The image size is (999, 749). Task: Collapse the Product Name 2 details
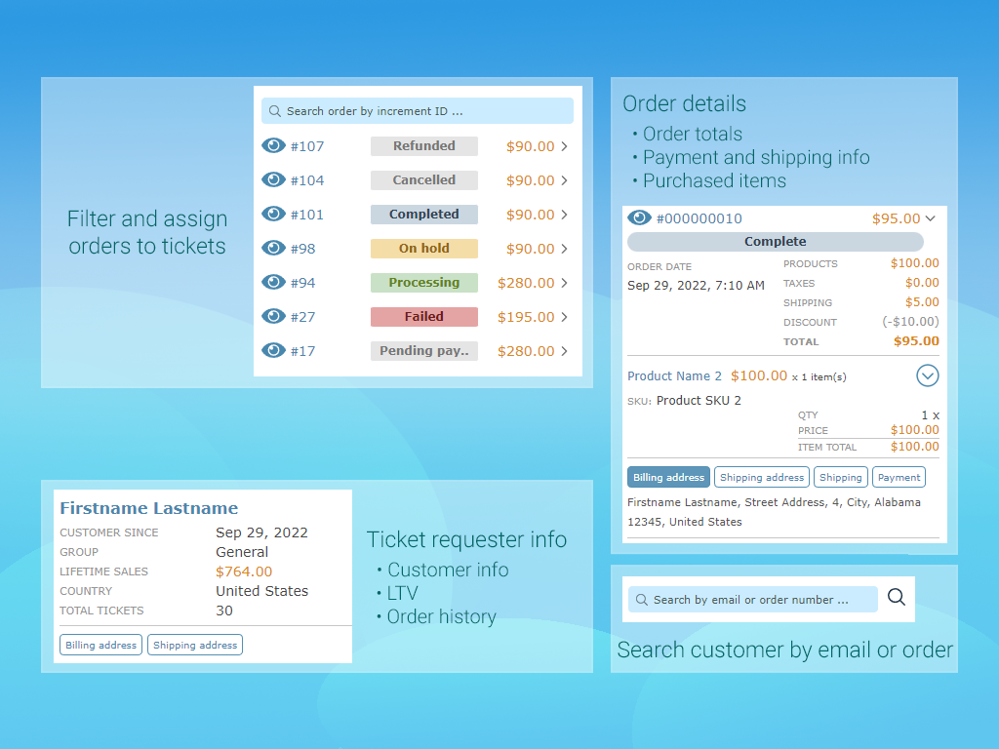pos(927,375)
